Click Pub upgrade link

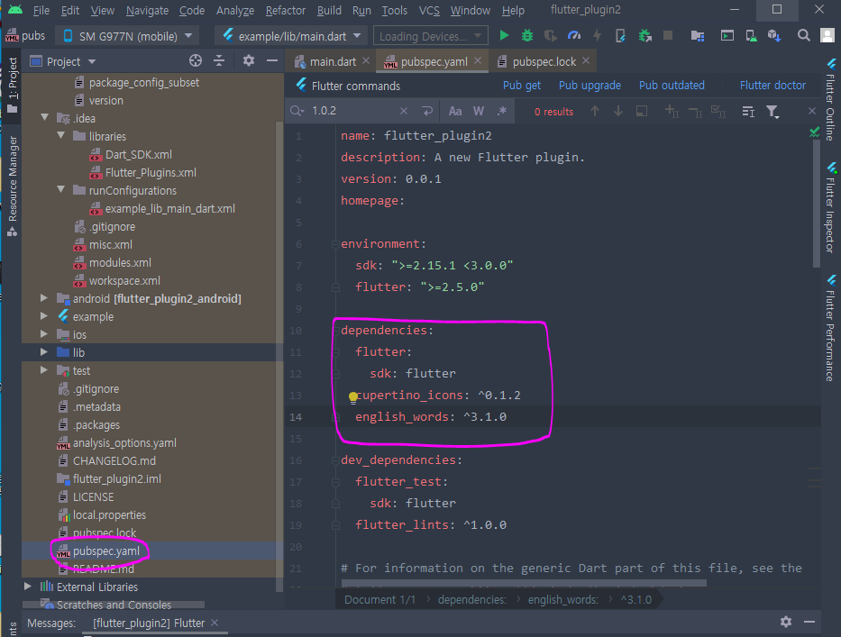pos(590,86)
